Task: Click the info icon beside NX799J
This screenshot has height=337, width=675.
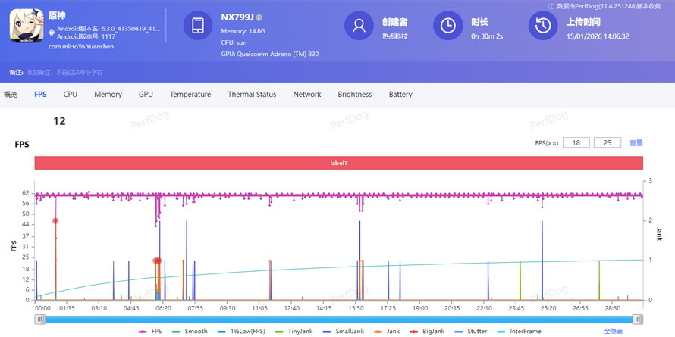Action: point(259,17)
